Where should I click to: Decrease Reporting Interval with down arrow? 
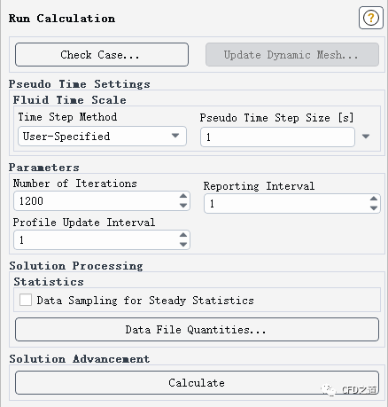point(374,208)
